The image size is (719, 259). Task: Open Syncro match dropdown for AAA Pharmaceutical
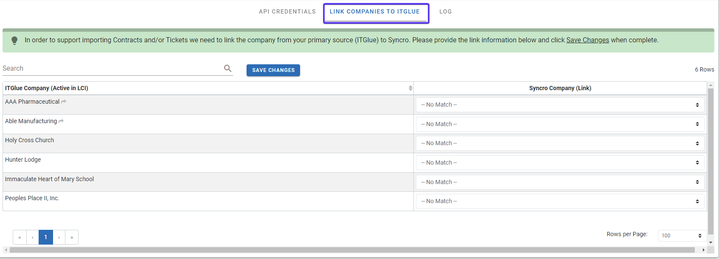coord(560,105)
